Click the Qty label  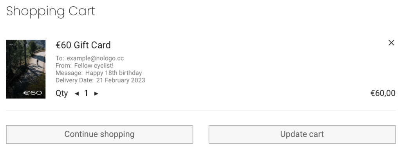click(x=61, y=94)
